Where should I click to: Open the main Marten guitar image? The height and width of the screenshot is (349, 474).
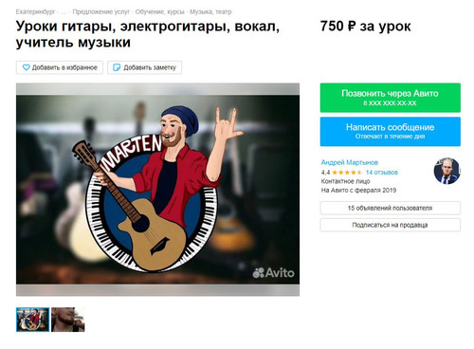pos(157,190)
